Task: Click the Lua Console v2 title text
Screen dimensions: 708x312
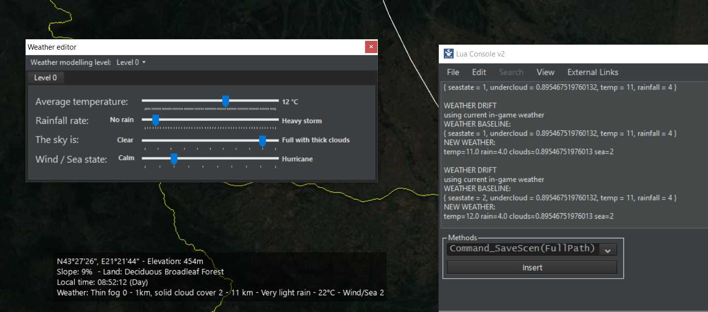Action: [x=481, y=54]
